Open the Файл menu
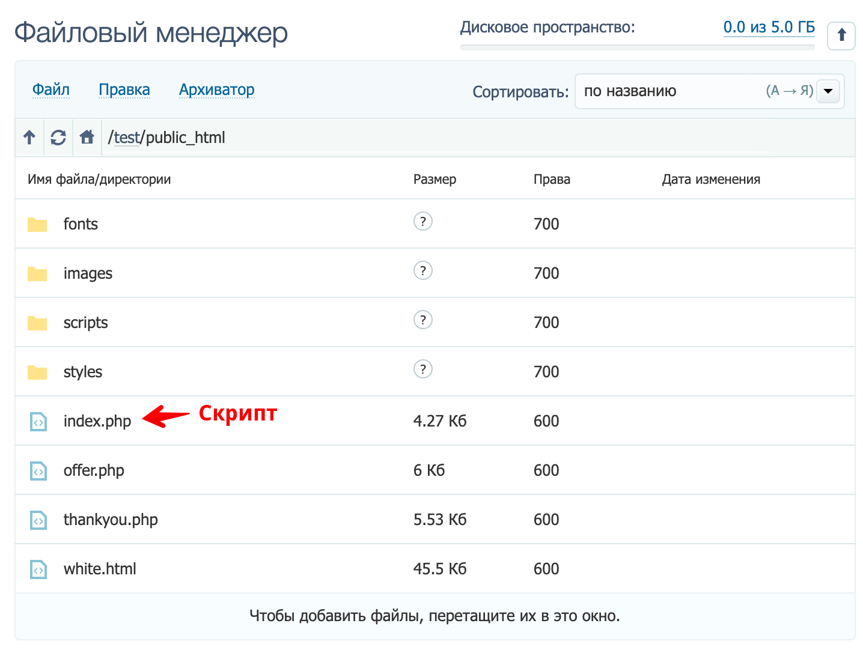863x650 pixels. click(50, 89)
